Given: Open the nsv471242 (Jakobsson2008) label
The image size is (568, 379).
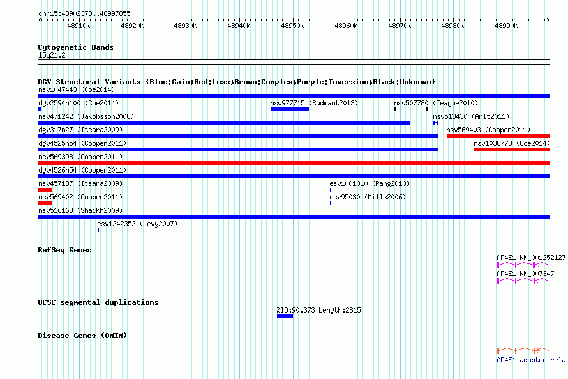Looking at the screenshot, I should [86, 116].
